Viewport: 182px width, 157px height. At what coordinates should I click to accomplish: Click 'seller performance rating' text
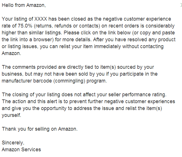(137, 95)
